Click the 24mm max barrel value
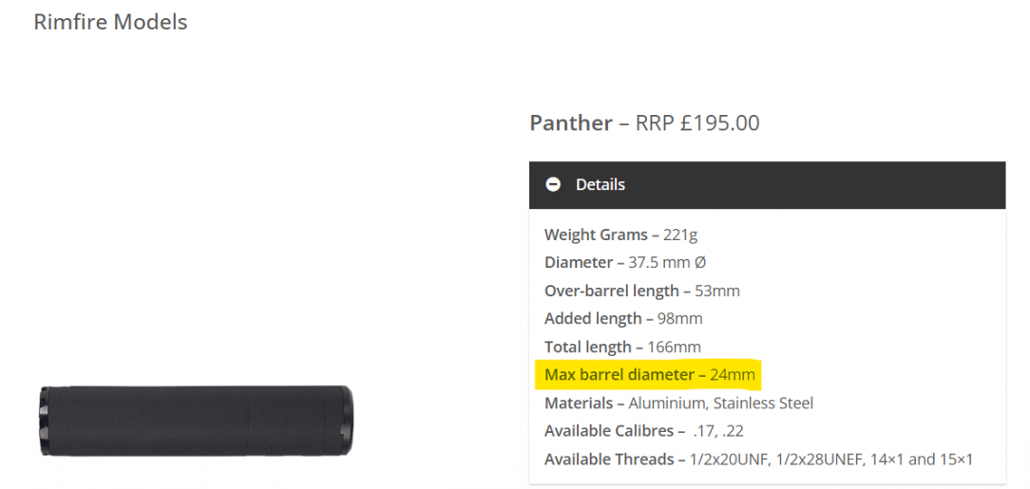The image size is (1030, 489). (x=733, y=375)
